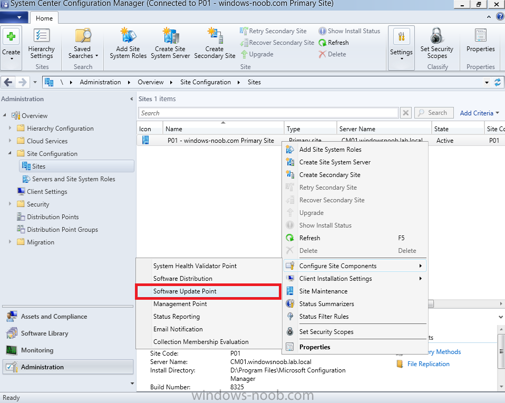
Task: Click inside the Sites search field
Action: [x=268, y=113]
